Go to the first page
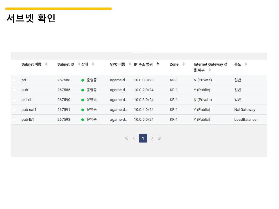 [x=126, y=138]
